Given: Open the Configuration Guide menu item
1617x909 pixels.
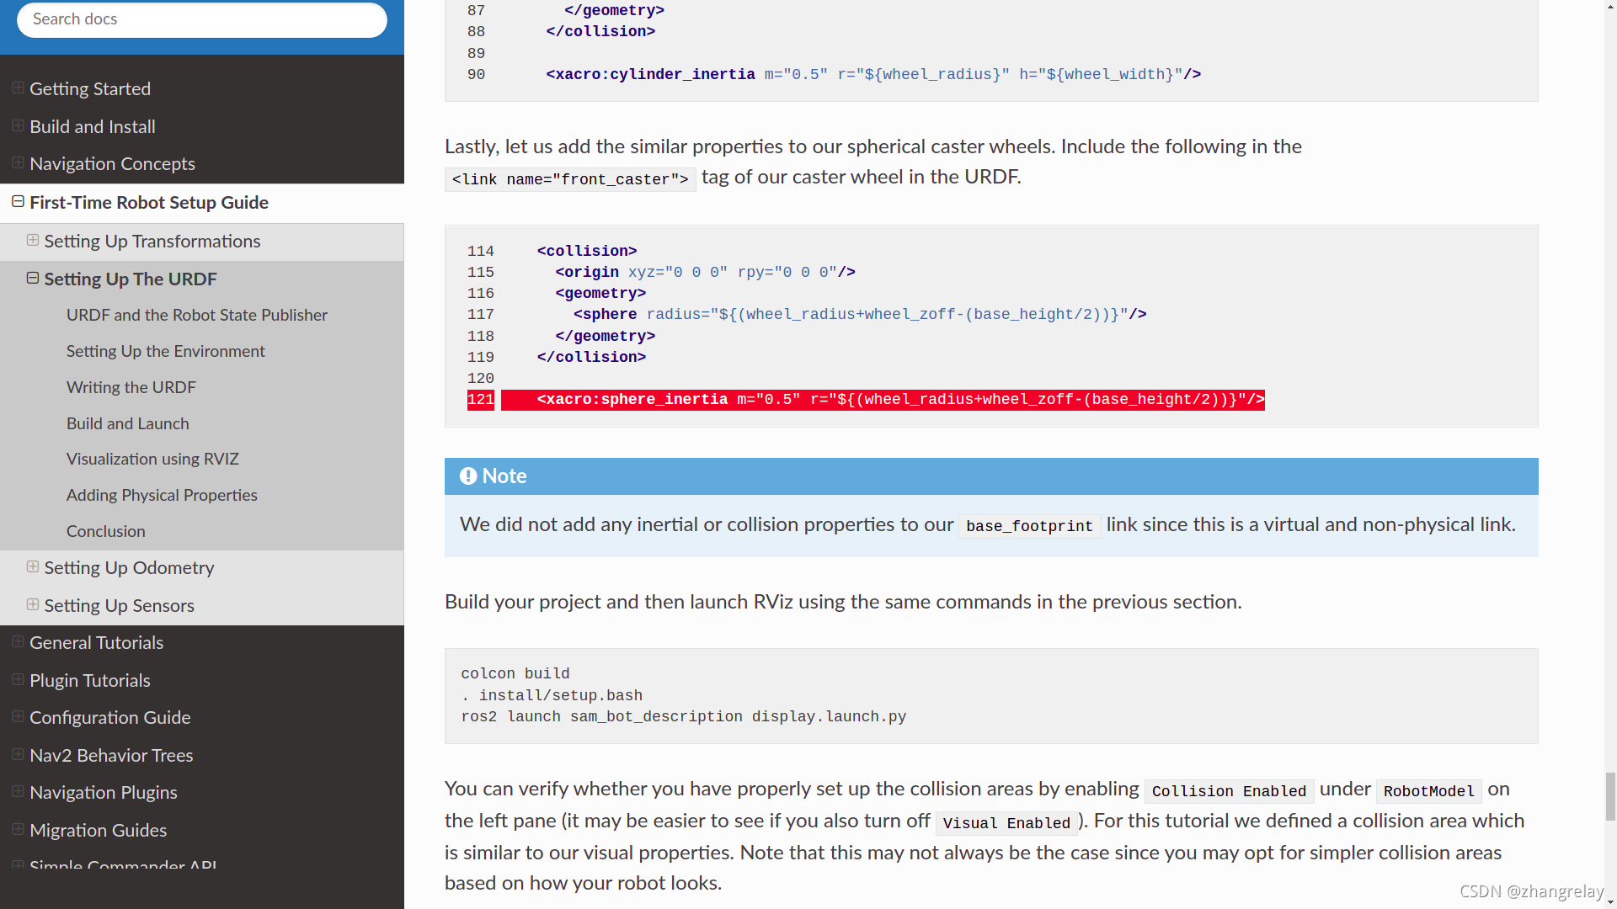Looking at the screenshot, I should [109, 717].
